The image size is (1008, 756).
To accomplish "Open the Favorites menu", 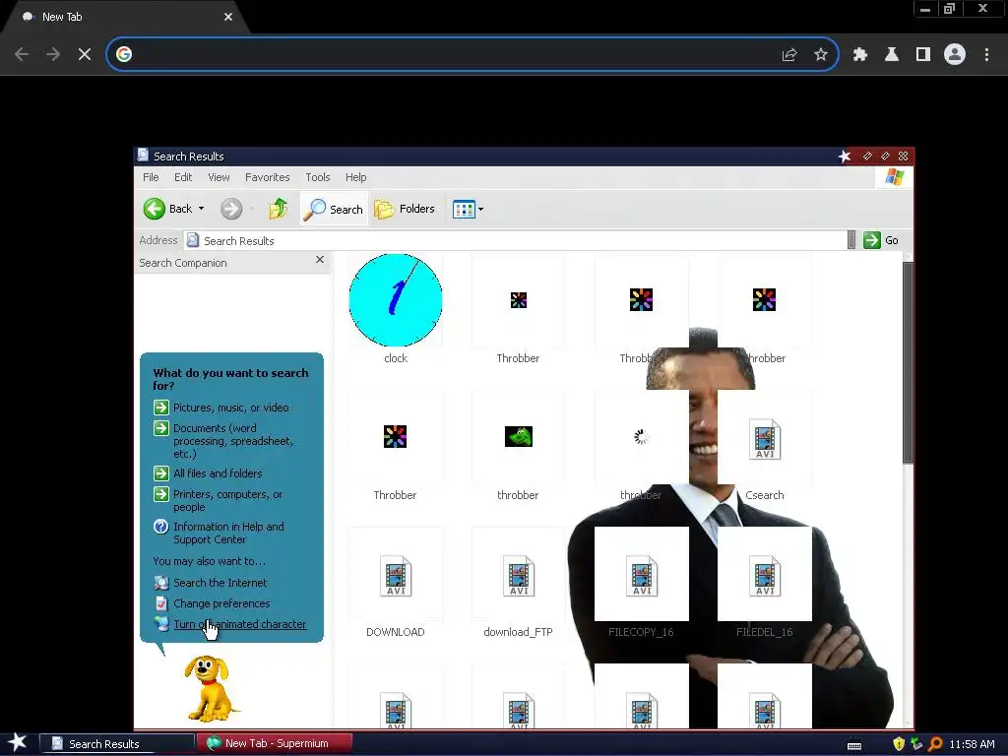I will [267, 177].
